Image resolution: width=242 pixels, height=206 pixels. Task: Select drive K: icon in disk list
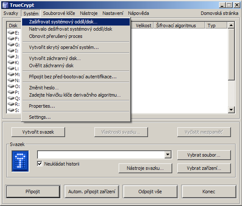click(11, 63)
